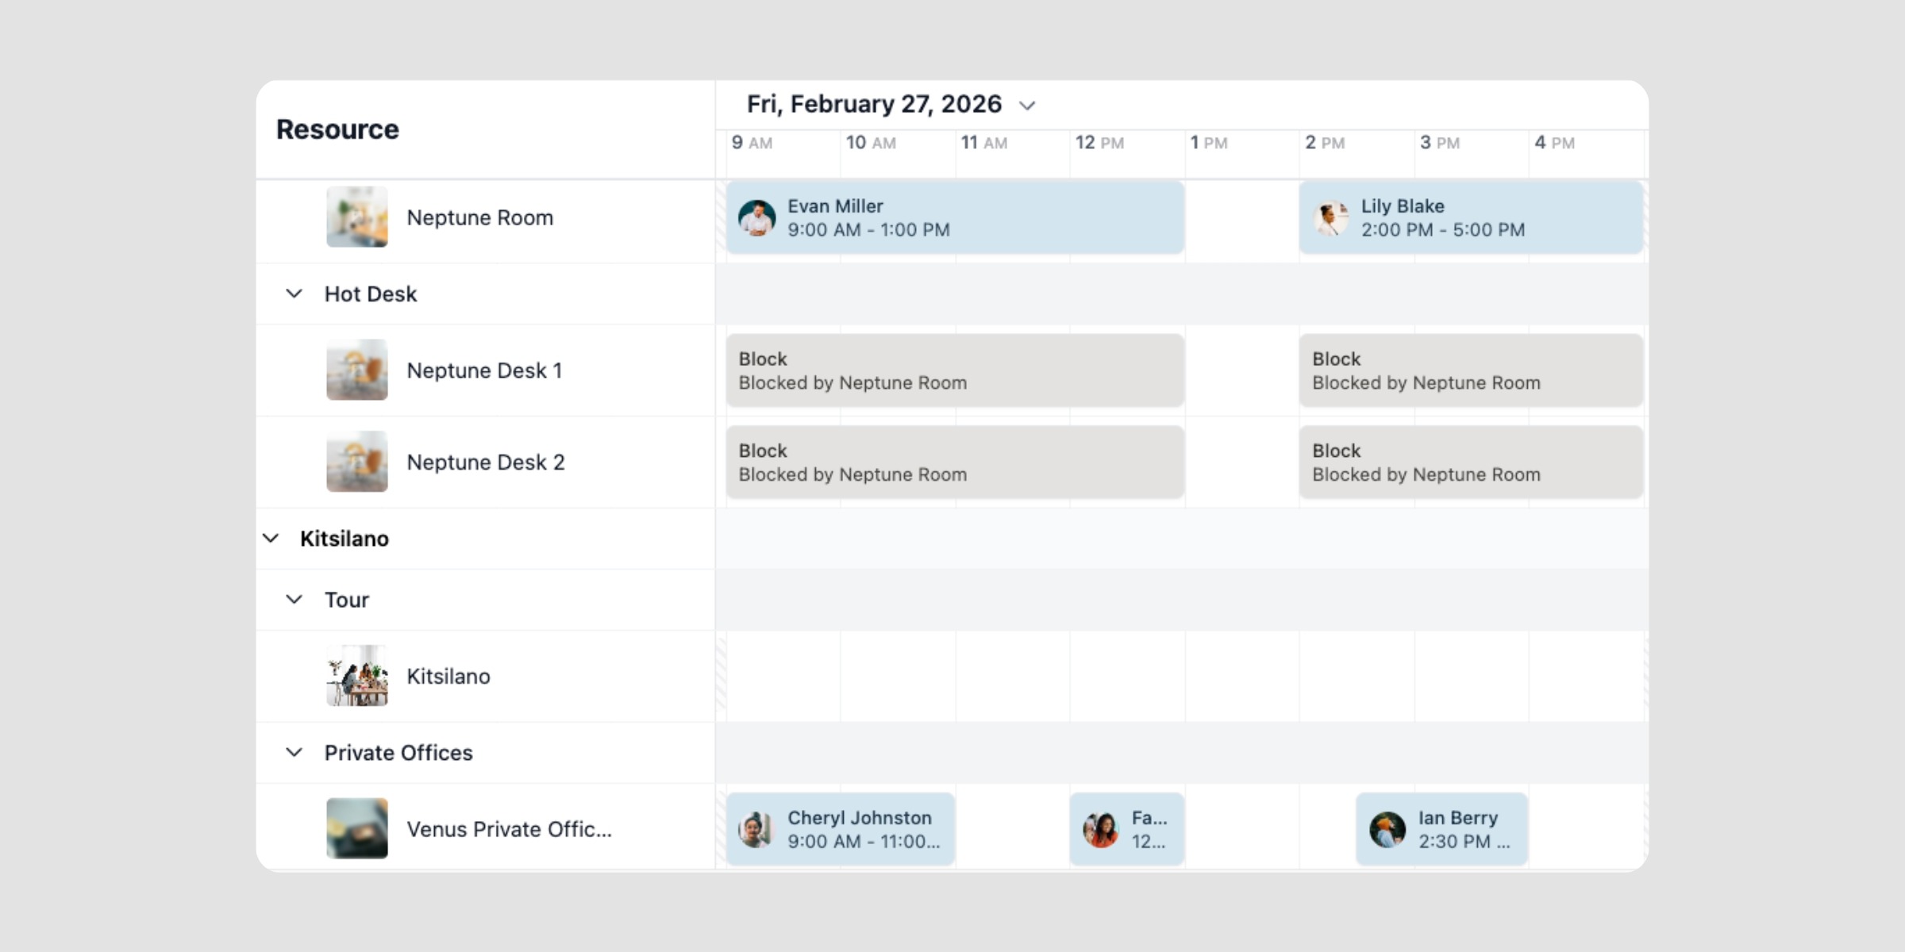Open Neptune Desk 1 thumbnail image
This screenshot has width=1905, height=952.
357,370
